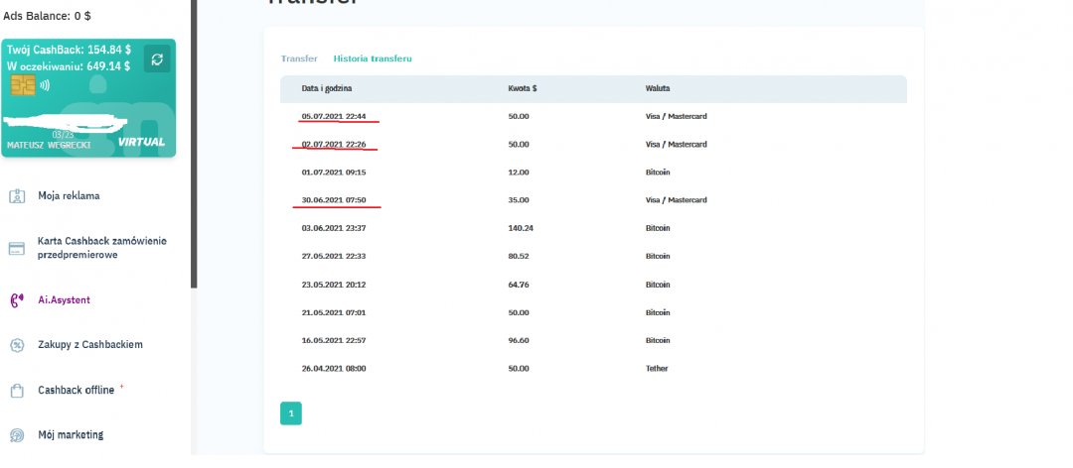Click the Ai.Asystent sidebar icon

point(17,299)
